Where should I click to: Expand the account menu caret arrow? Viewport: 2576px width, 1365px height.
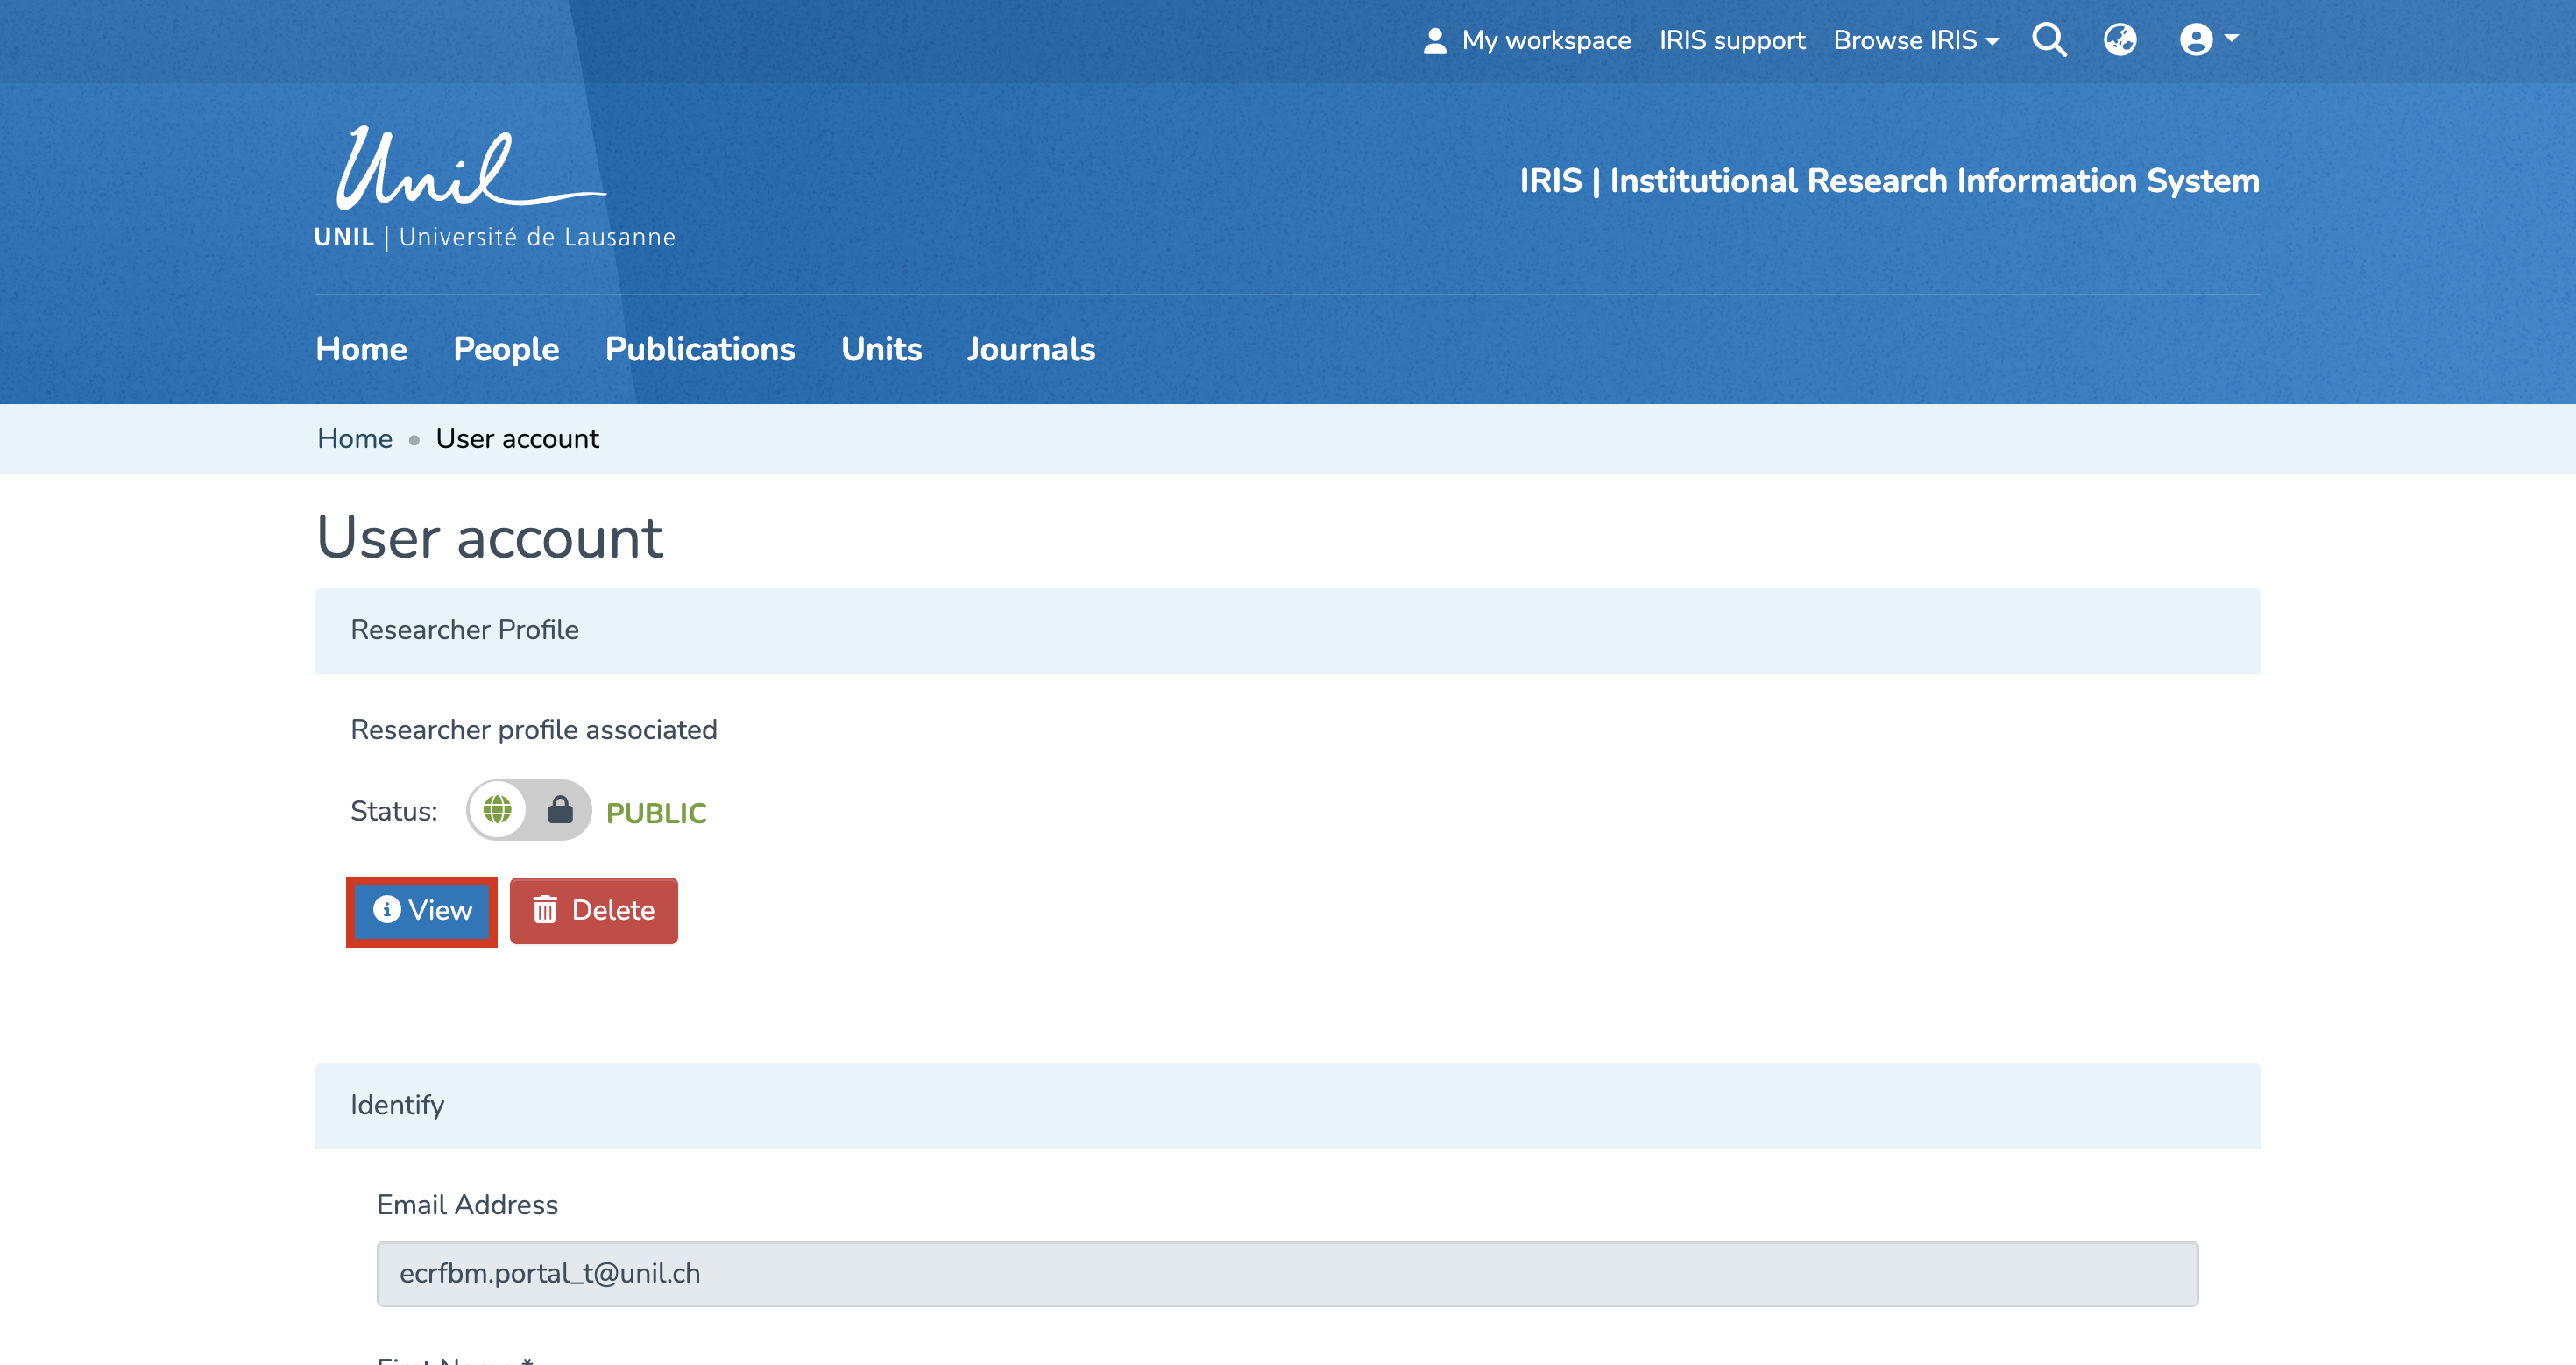2231,38
